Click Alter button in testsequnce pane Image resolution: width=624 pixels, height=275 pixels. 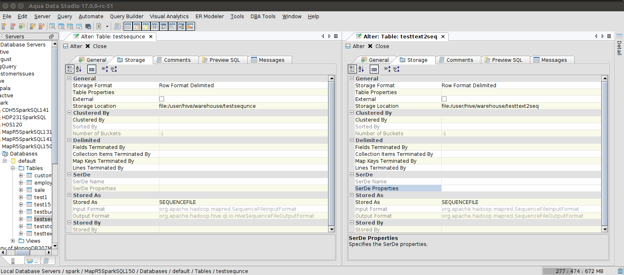[x=72, y=46]
